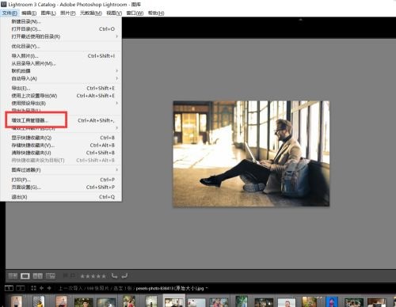Switch to Grid view in toolbar
The width and height of the screenshot is (396, 307).
pyautogui.click(x=13, y=276)
